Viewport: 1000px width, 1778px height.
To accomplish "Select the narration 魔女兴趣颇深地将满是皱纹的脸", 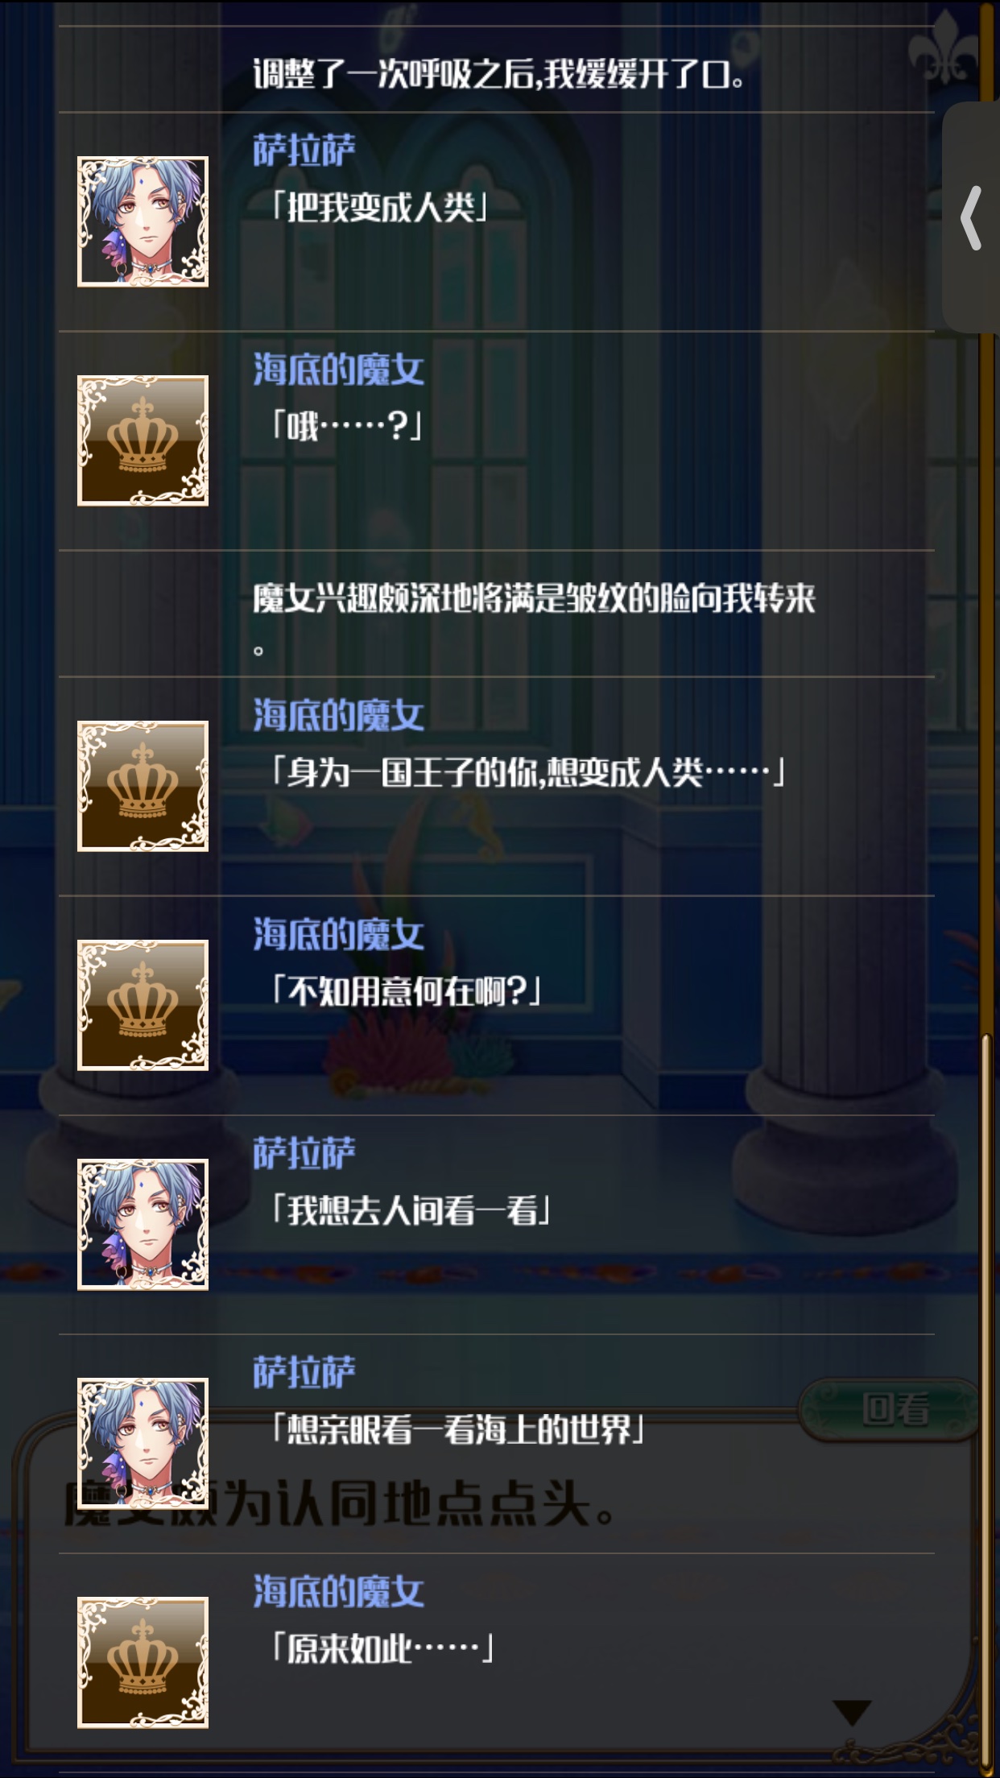I will pos(534,618).
